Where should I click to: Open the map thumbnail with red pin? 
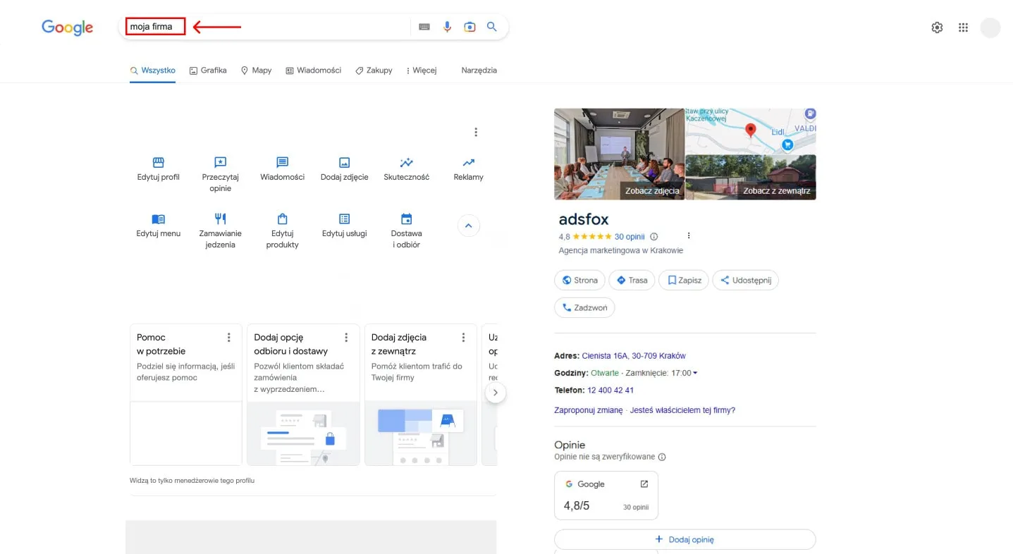[751, 130]
